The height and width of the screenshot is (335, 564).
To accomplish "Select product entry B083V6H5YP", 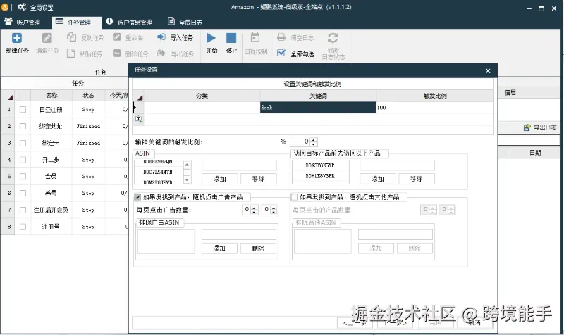I will (x=320, y=165).
